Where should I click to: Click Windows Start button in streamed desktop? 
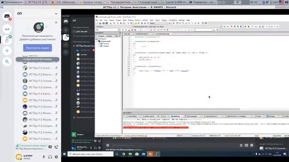(64, 154)
